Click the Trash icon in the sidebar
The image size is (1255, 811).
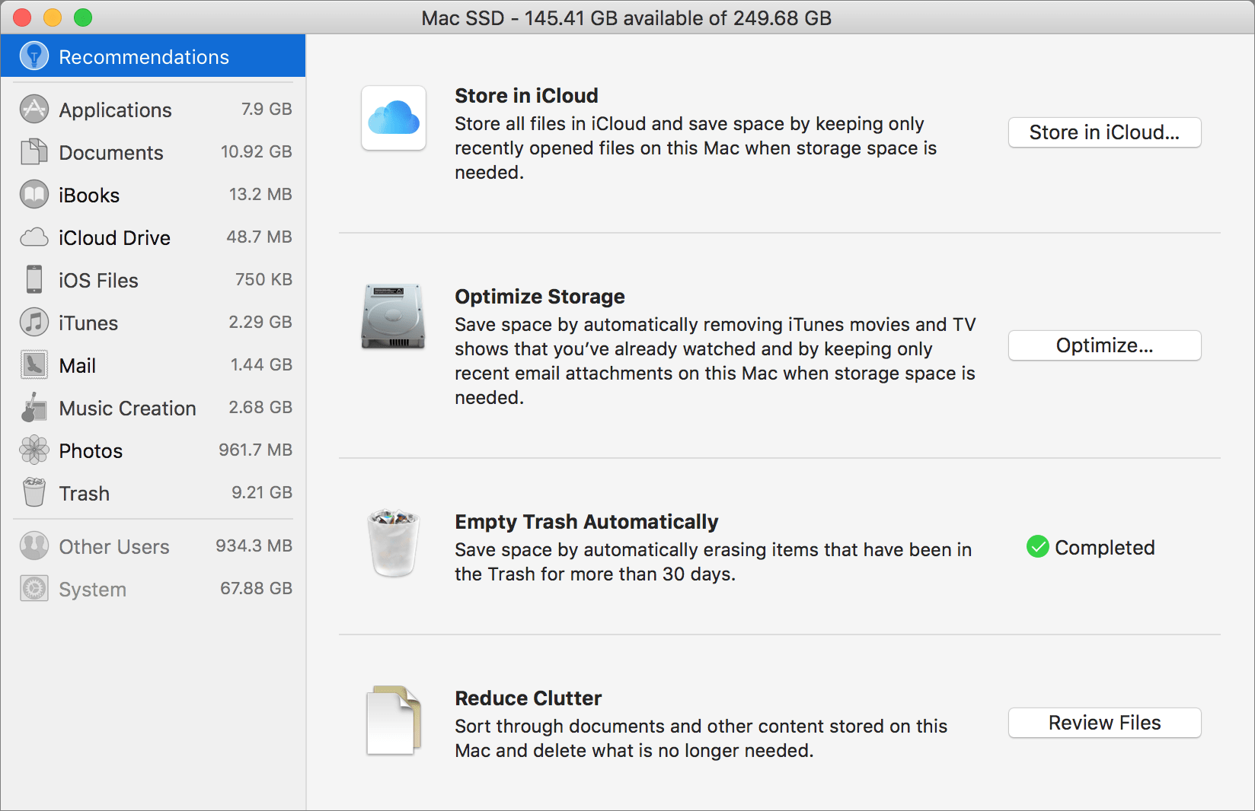pos(34,492)
